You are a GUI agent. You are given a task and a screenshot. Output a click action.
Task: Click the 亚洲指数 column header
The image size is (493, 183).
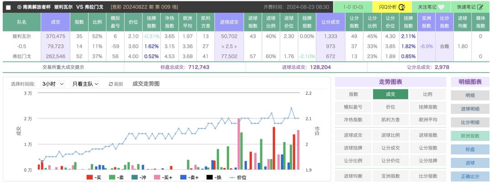(426, 22)
